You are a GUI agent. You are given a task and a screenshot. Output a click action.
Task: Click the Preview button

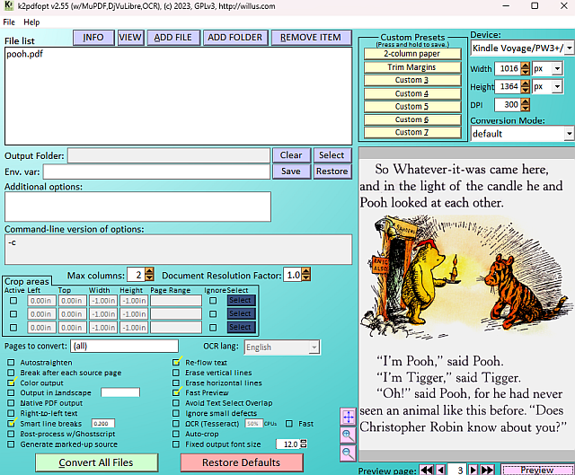(x=537, y=470)
